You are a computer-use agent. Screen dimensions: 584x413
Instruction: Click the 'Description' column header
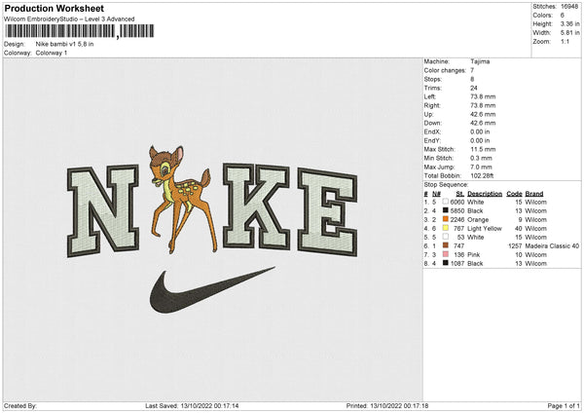point(485,194)
